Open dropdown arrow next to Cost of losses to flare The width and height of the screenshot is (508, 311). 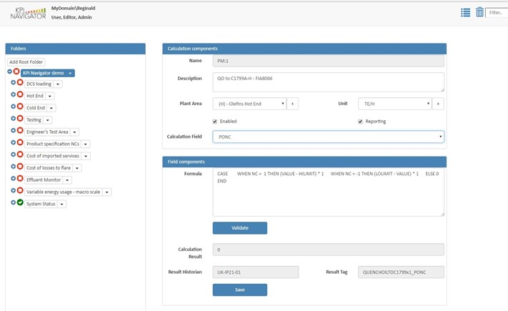77,168
